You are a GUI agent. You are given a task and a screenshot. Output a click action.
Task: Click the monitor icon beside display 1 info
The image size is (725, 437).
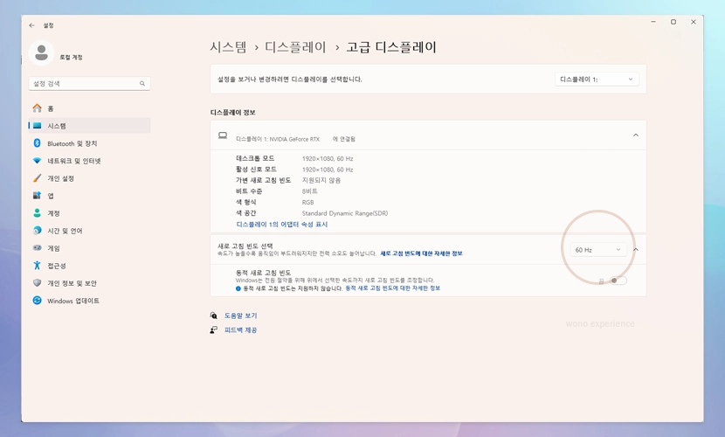[223, 135]
